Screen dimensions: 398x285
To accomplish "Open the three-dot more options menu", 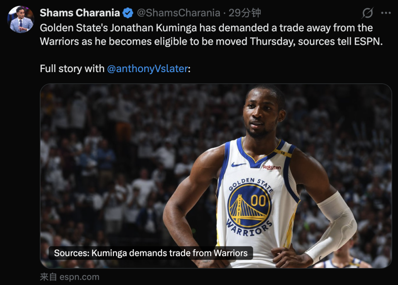I will 386,13.
